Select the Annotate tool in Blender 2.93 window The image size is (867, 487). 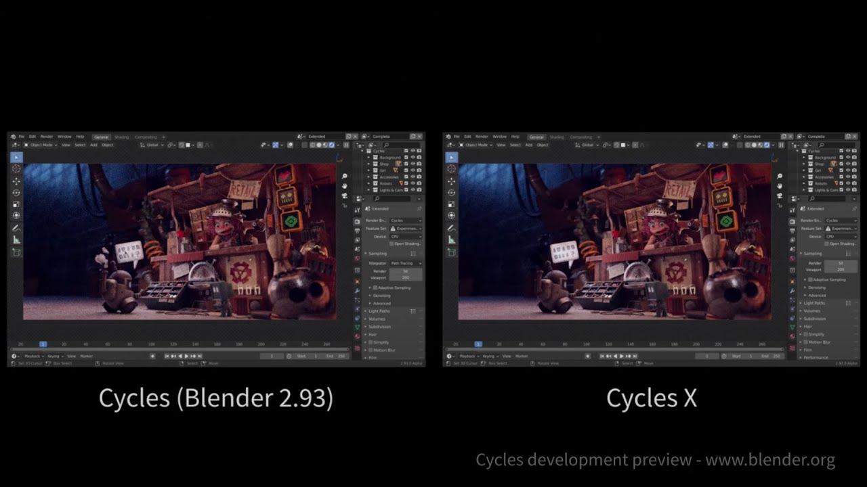point(16,228)
